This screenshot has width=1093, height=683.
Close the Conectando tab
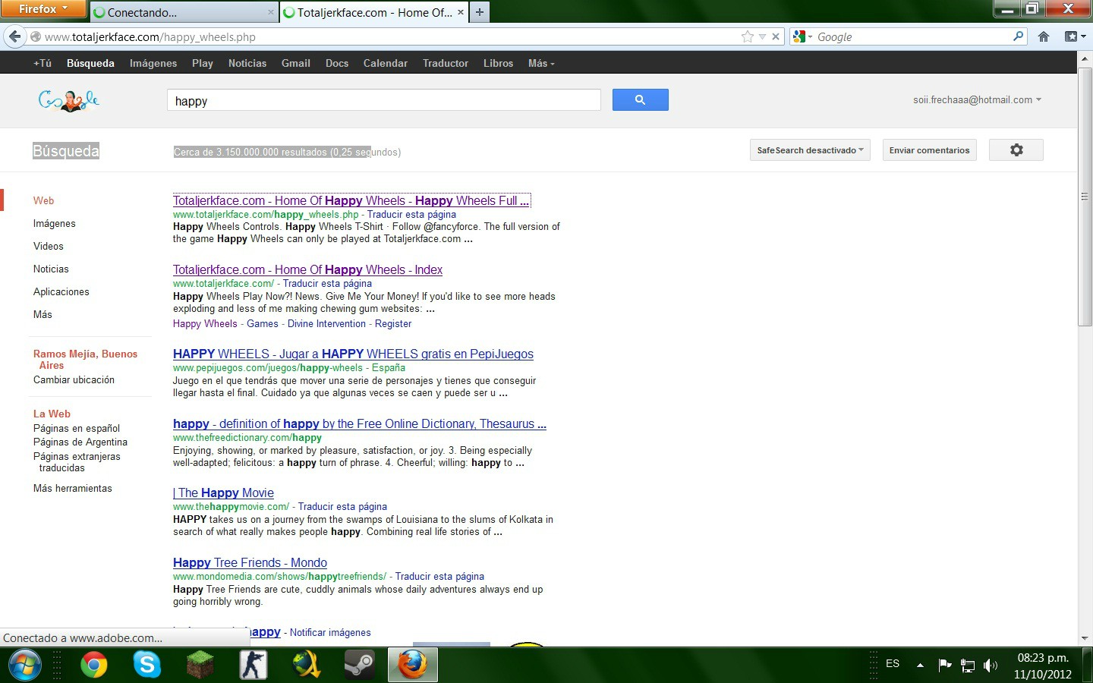[x=271, y=12]
